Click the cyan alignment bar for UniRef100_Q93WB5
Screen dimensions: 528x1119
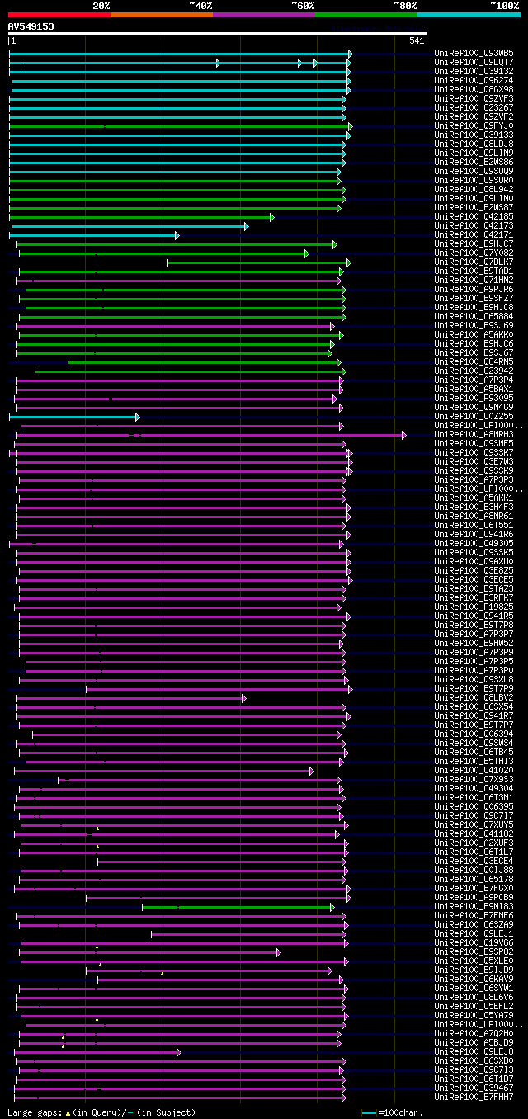[181, 54]
